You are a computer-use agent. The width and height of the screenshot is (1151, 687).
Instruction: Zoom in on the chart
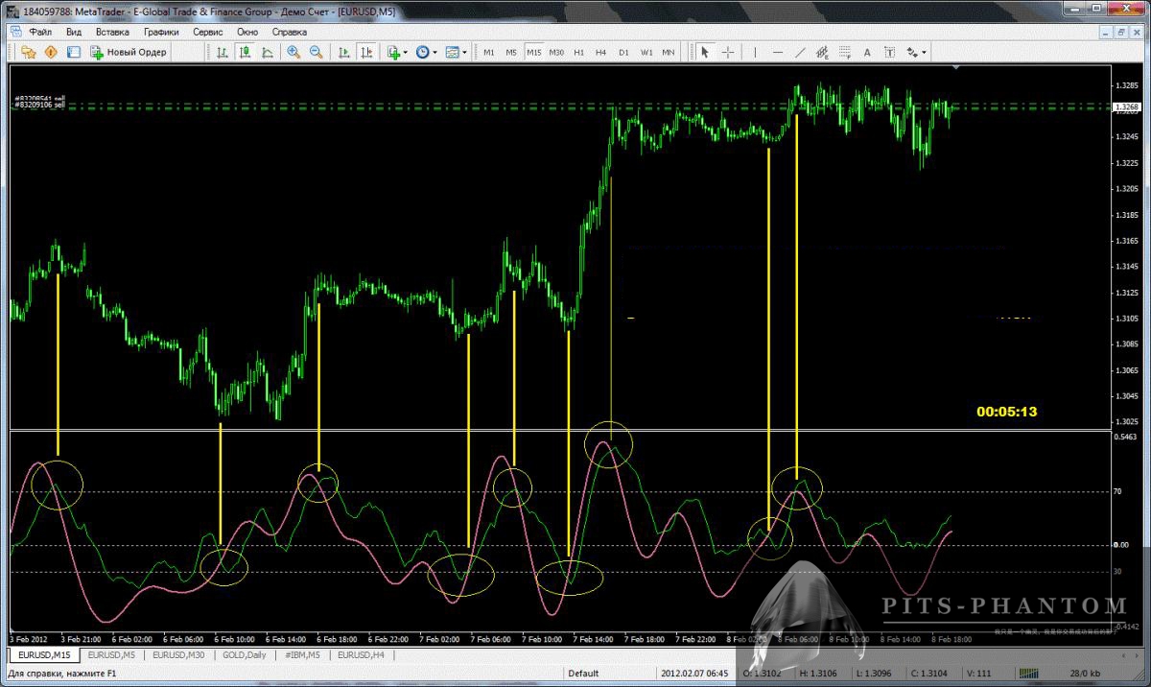pos(294,52)
